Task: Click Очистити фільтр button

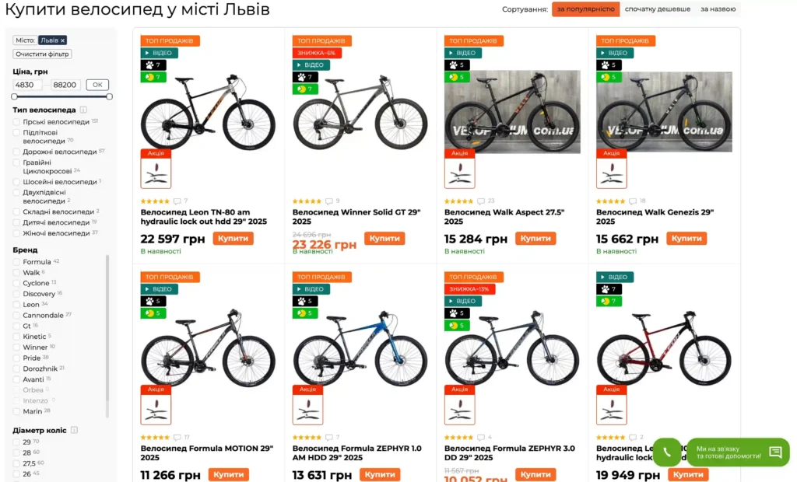Action: click(42, 54)
